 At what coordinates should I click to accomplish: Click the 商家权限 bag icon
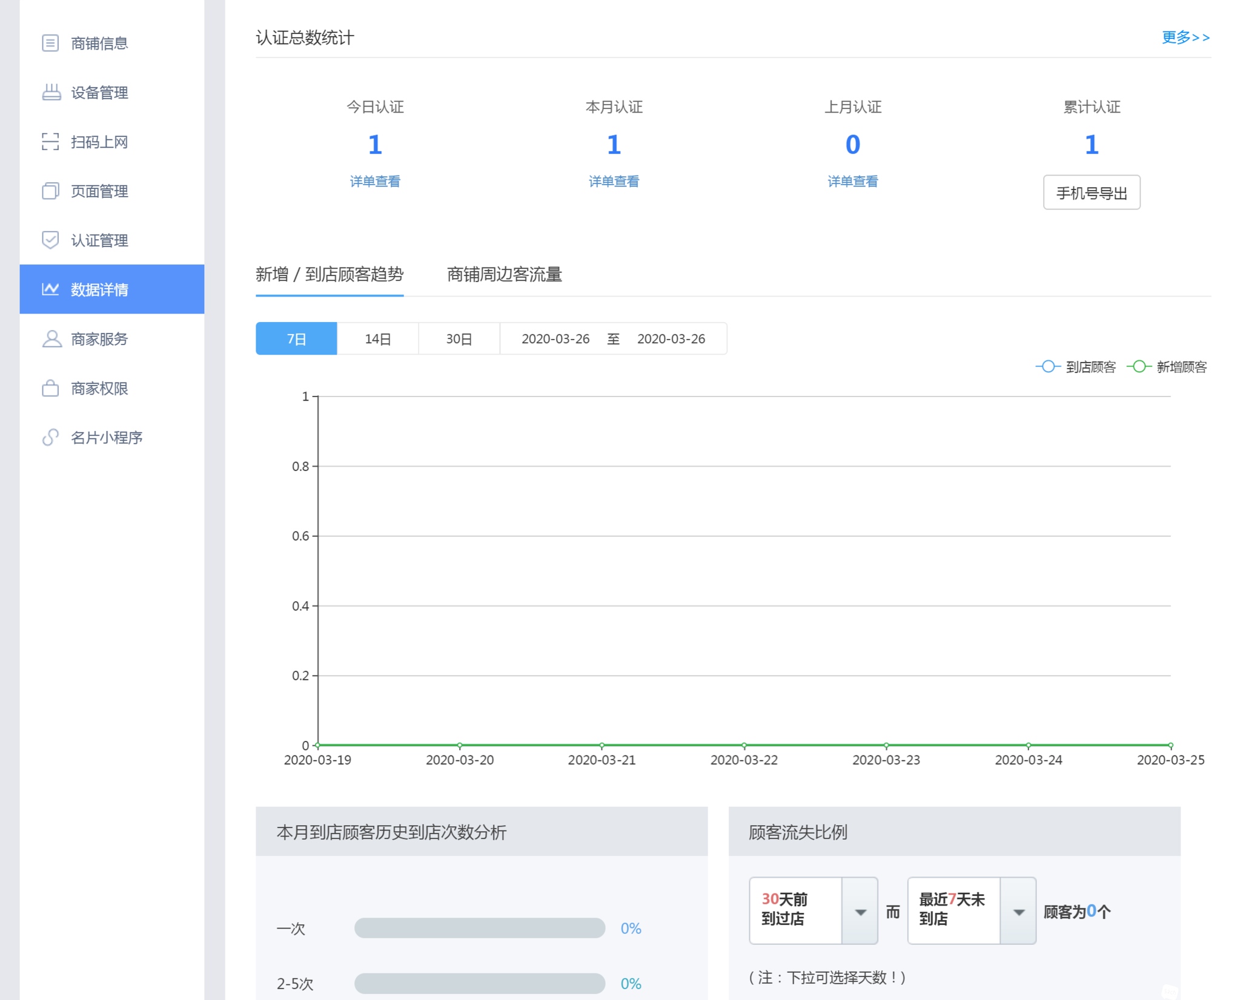[50, 388]
